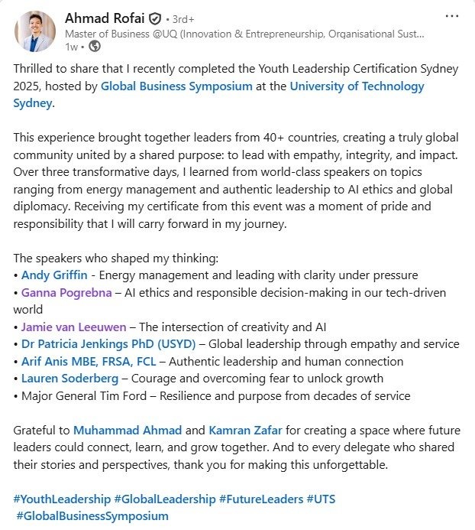Click the verified badge beside Ahmad Rofai
Viewport: 475px width, 530px height.
pos(155,18)
